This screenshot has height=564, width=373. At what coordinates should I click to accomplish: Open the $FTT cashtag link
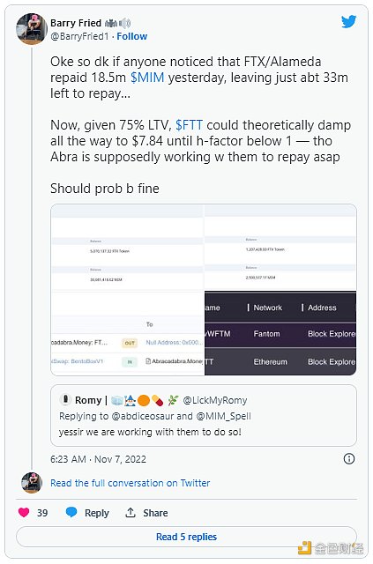[x=189, y=125]
